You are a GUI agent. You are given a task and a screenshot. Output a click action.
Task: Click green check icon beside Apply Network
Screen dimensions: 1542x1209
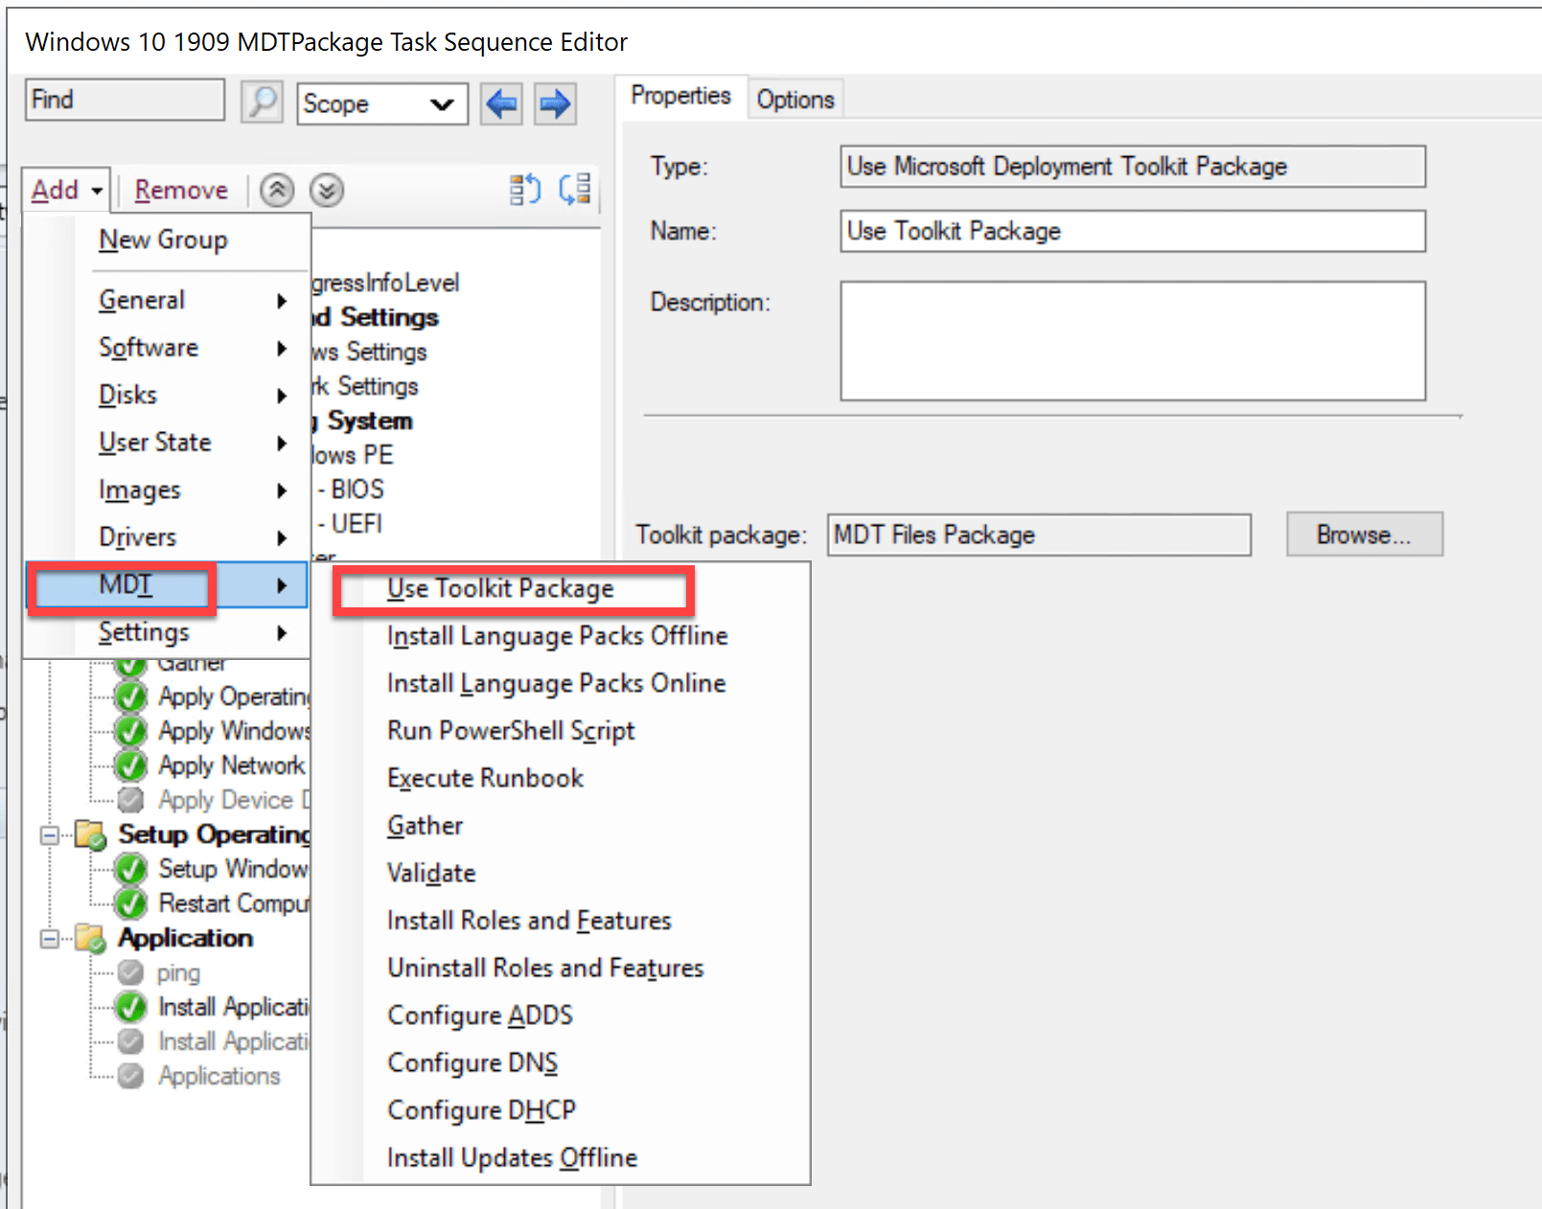[x=130, y=765]
